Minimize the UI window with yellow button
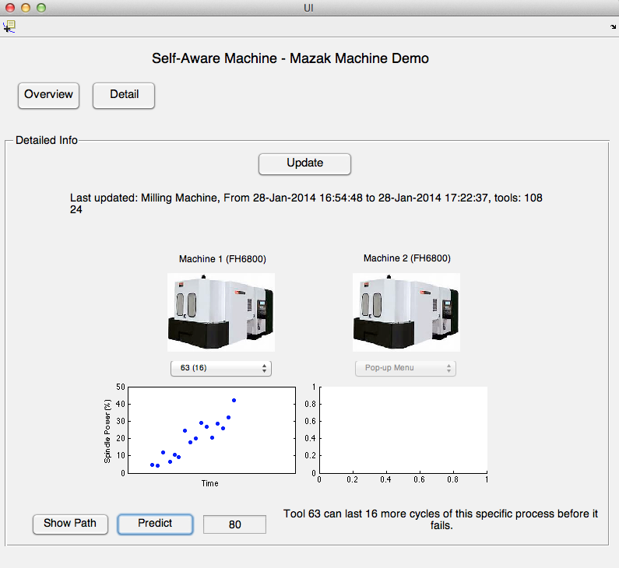This screenshot has height=568, width=619. 26,8
